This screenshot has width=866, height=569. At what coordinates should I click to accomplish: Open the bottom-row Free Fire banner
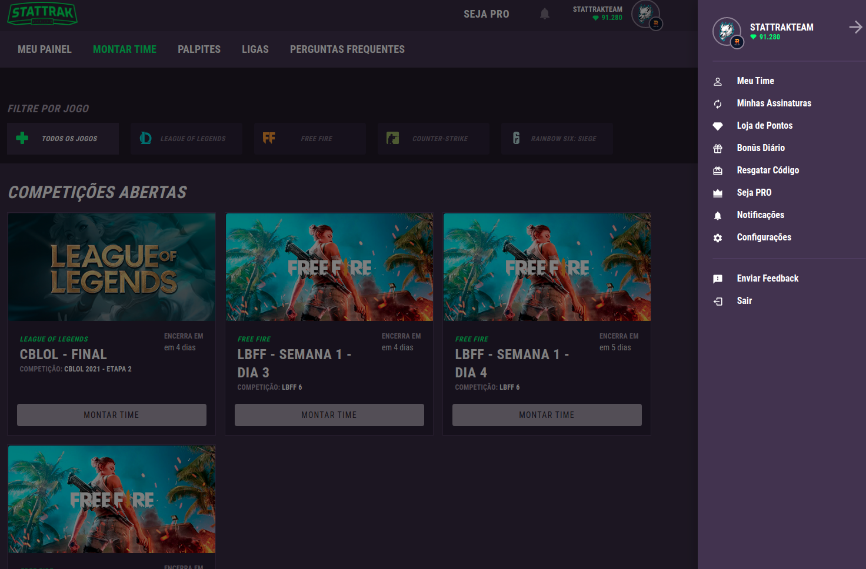point(112,499)
